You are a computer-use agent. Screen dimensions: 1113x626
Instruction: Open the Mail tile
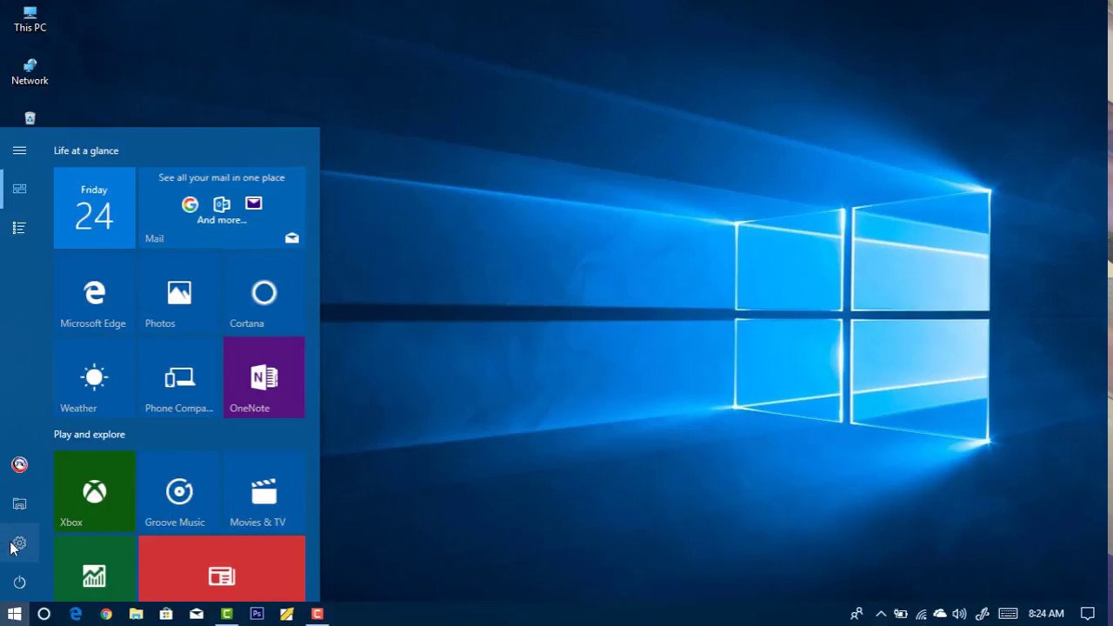(222, 208)
